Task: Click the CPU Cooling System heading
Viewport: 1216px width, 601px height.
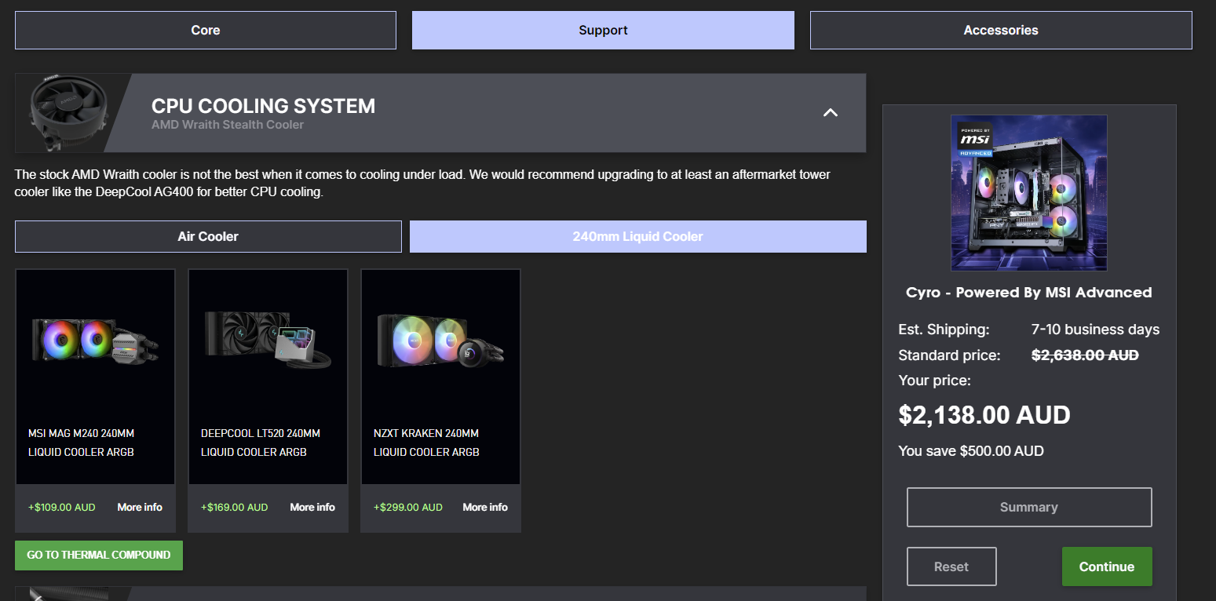Action: click(263, 106)
